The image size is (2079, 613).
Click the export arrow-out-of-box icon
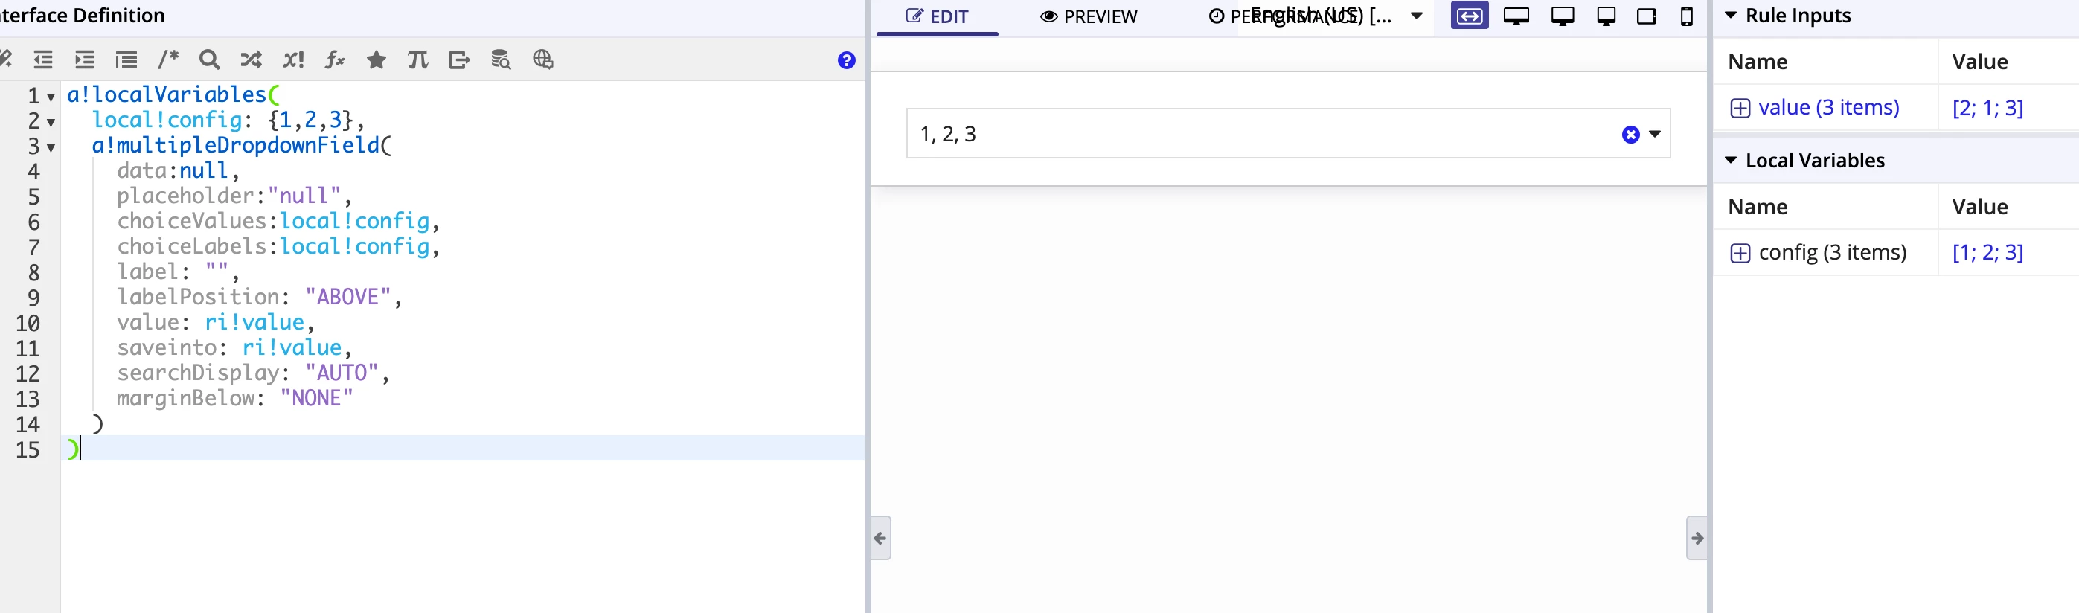point(459,60)
